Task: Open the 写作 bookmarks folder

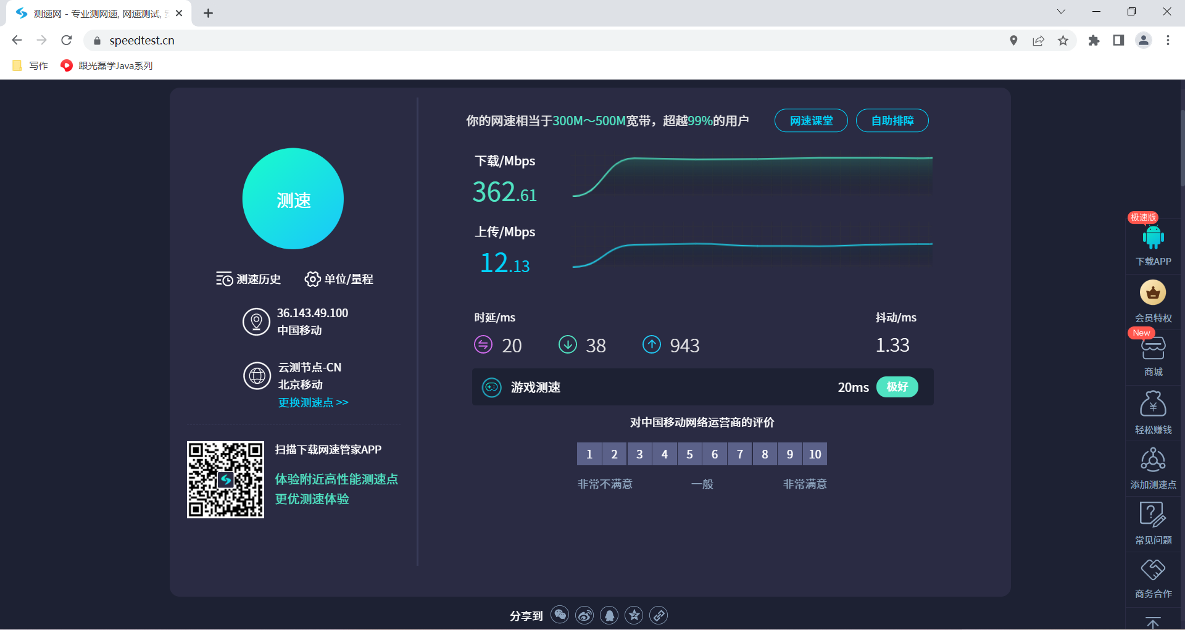Action: (30, 65)
